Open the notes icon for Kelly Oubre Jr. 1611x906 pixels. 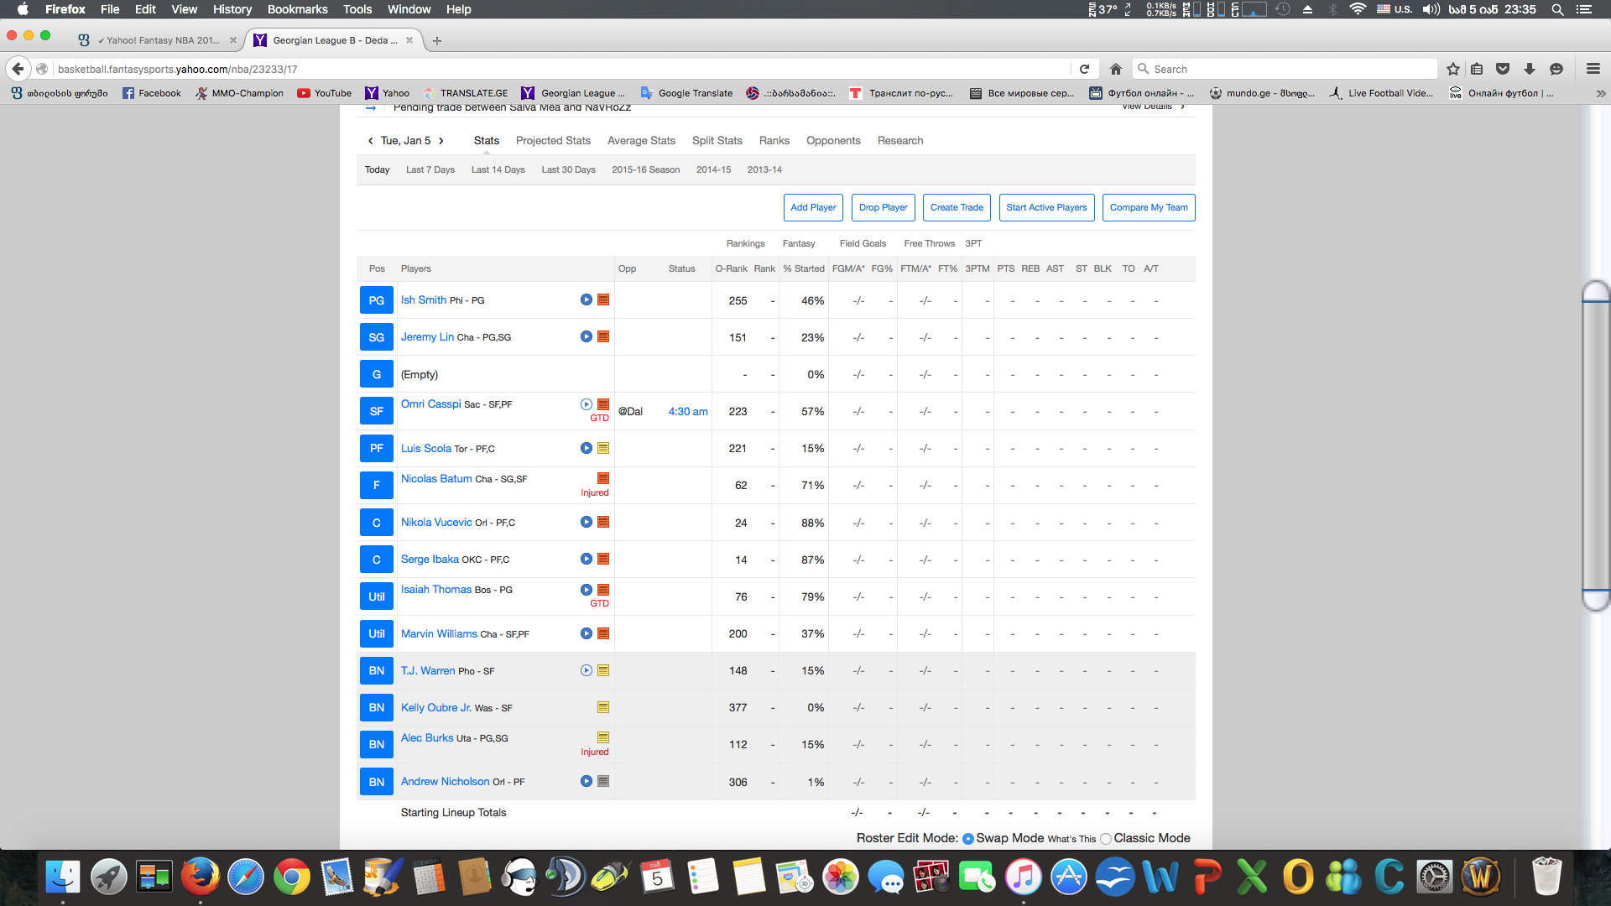[603, 707]
